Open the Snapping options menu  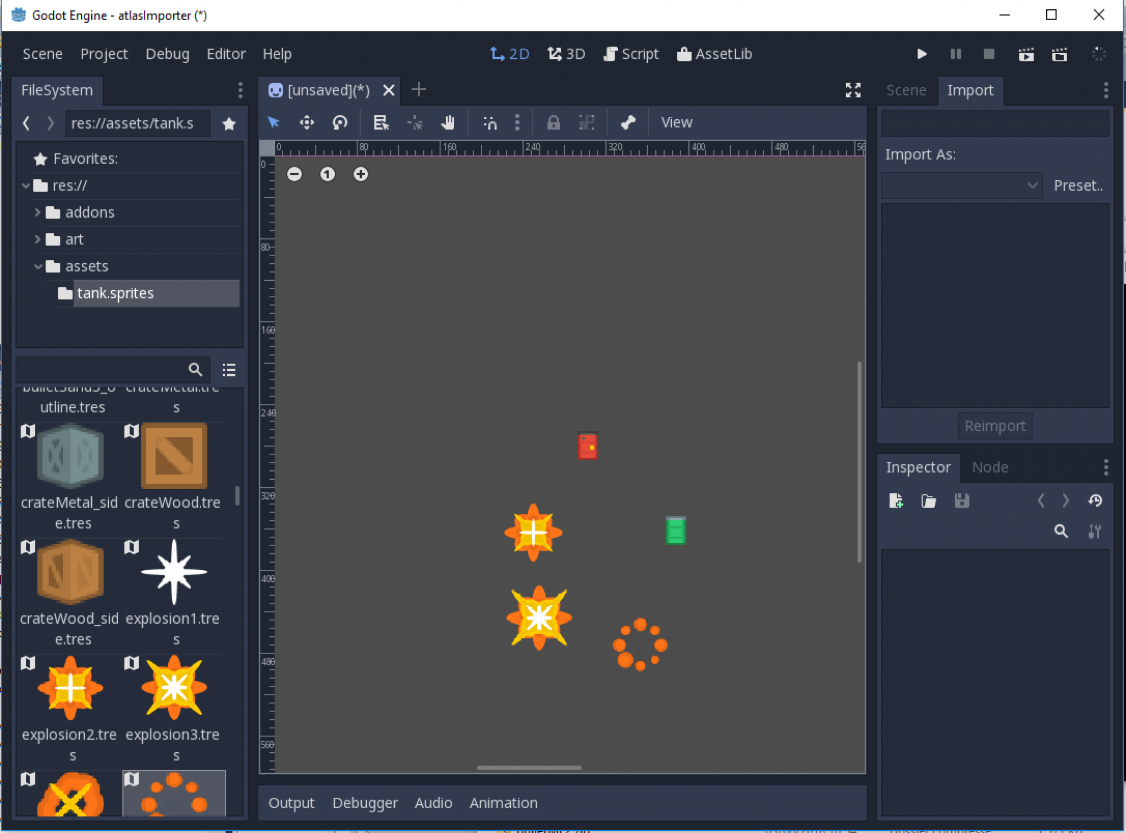517,123
